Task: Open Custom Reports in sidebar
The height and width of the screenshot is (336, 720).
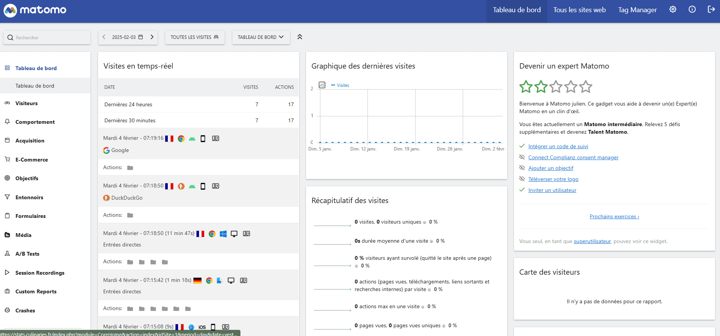Action: pyautogui.click(x=36, y=291)
